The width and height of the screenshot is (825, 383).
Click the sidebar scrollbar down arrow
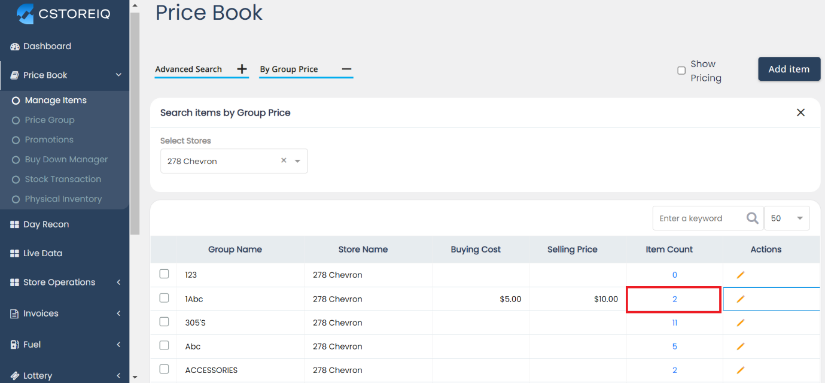[135, 377]
